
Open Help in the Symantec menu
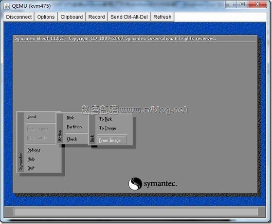pos(31,159)
